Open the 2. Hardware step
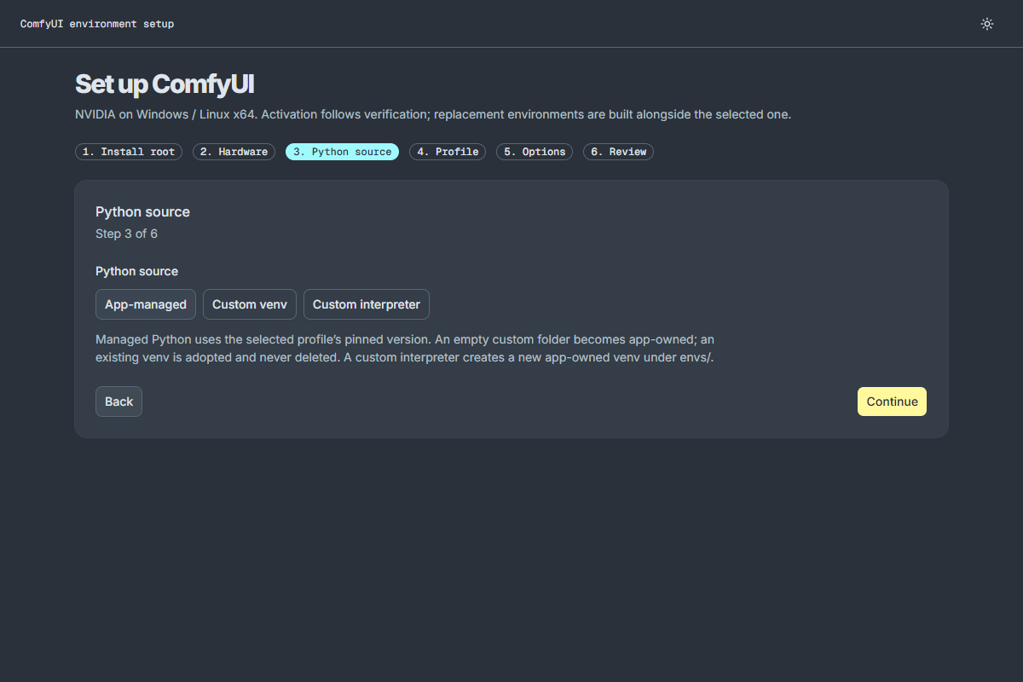The width and height of the screenshot is (1023, 682). pyautogui.click(x=234, y=152)
